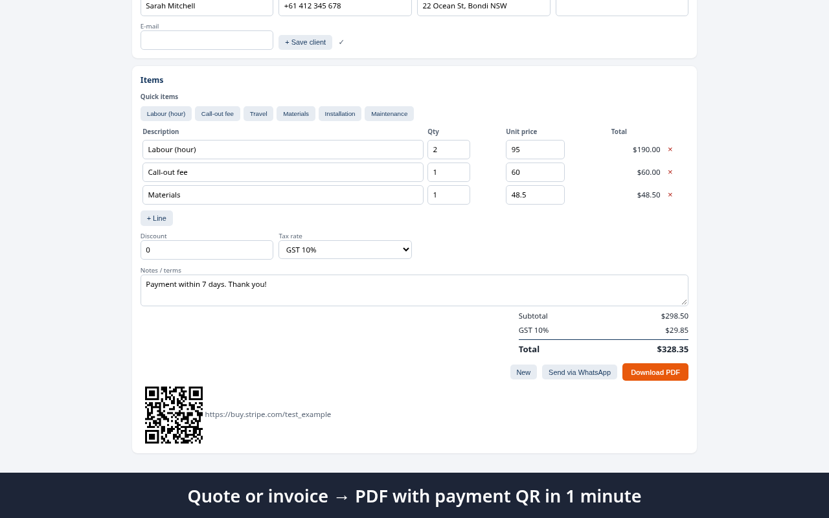Edit unit price 60 field
This screenshot has height=518, width=829.
pyautogui.click(x=535, y=172)
